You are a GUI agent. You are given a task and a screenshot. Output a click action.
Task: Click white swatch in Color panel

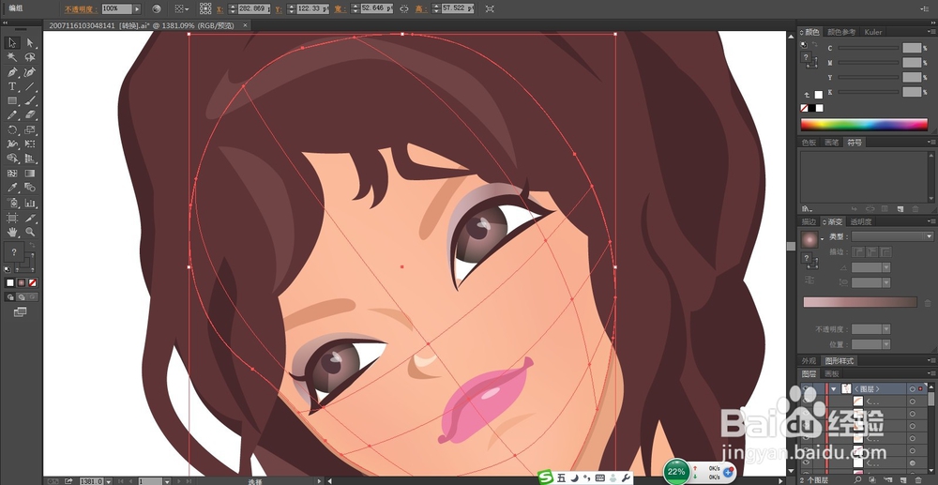point(818,95)
